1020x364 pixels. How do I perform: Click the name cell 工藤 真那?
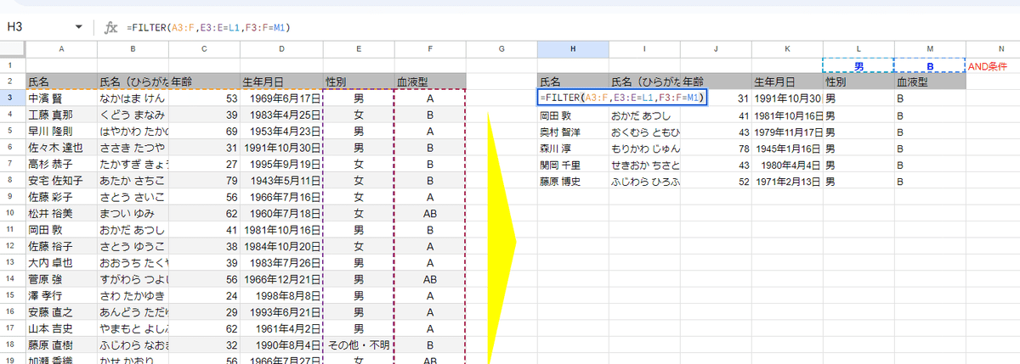point(62,115)
